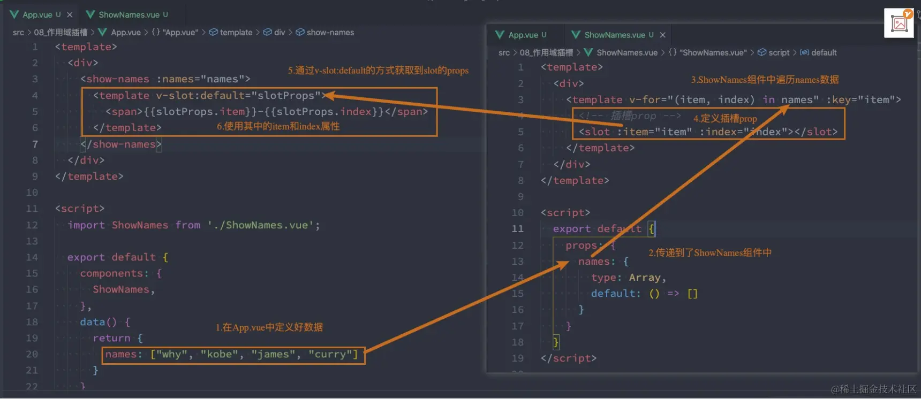Select default breadcrumb in right editor
Image resolution: width=921 pixels, height=399 pixels.
pos(818,52)
